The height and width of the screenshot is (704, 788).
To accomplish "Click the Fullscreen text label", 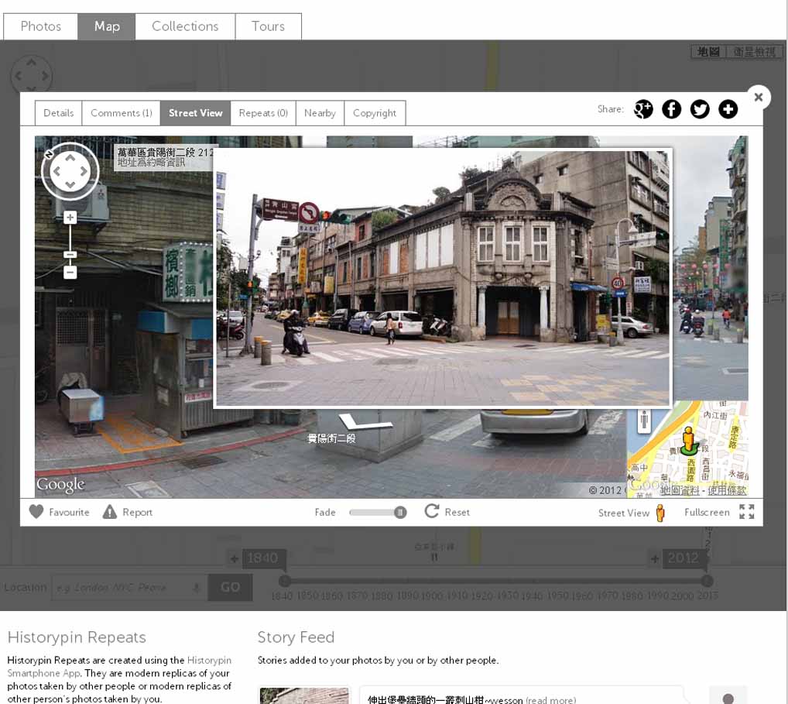I will [x=707, y=512].
